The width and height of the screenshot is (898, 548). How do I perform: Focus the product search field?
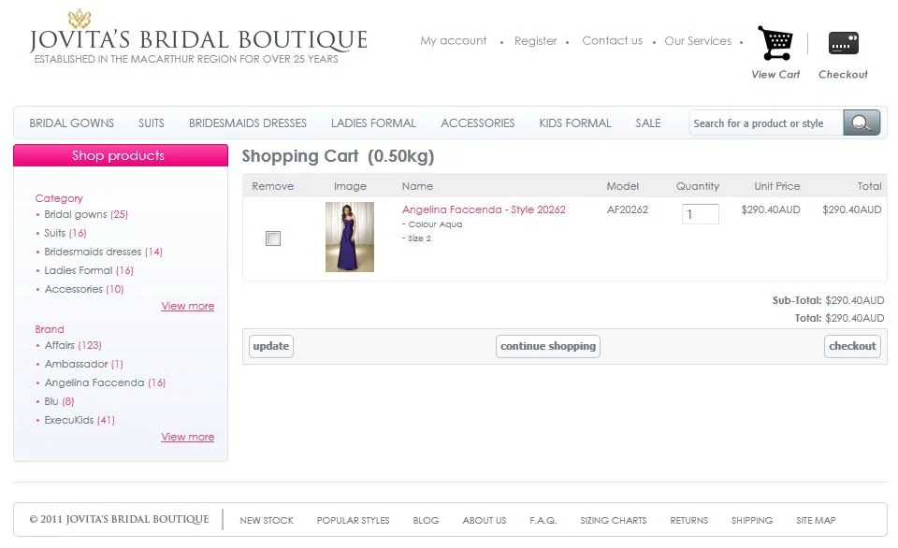point(766,123)
